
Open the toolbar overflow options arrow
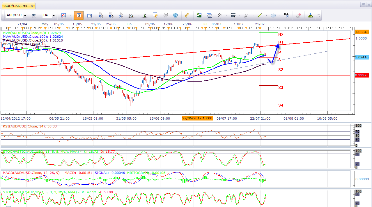click(x=319, y=15)
